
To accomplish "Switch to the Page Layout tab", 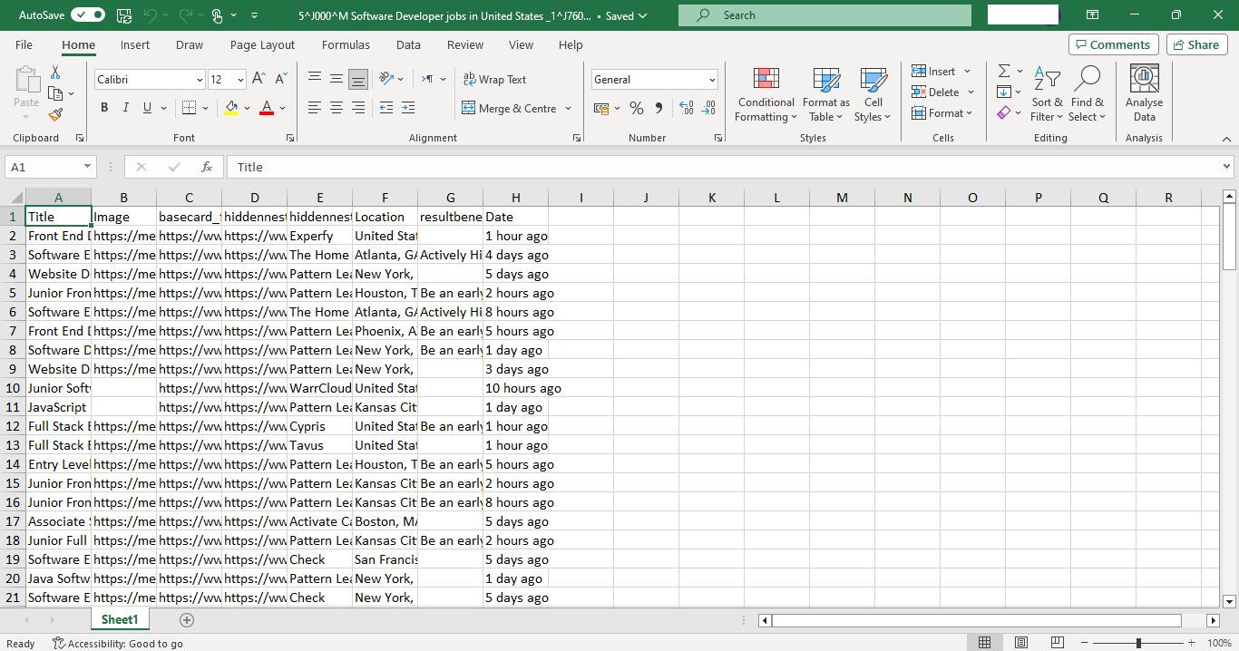I will point(262,44).
